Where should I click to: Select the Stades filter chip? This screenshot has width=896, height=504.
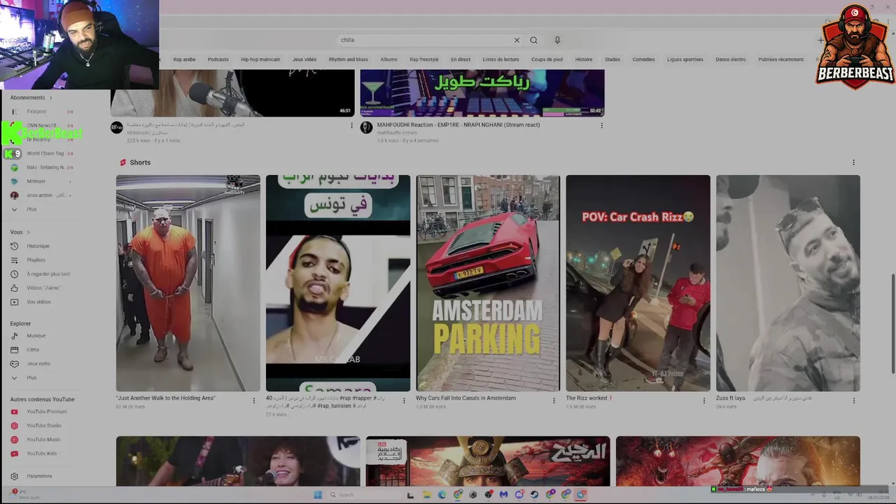(x=612, y=59)
